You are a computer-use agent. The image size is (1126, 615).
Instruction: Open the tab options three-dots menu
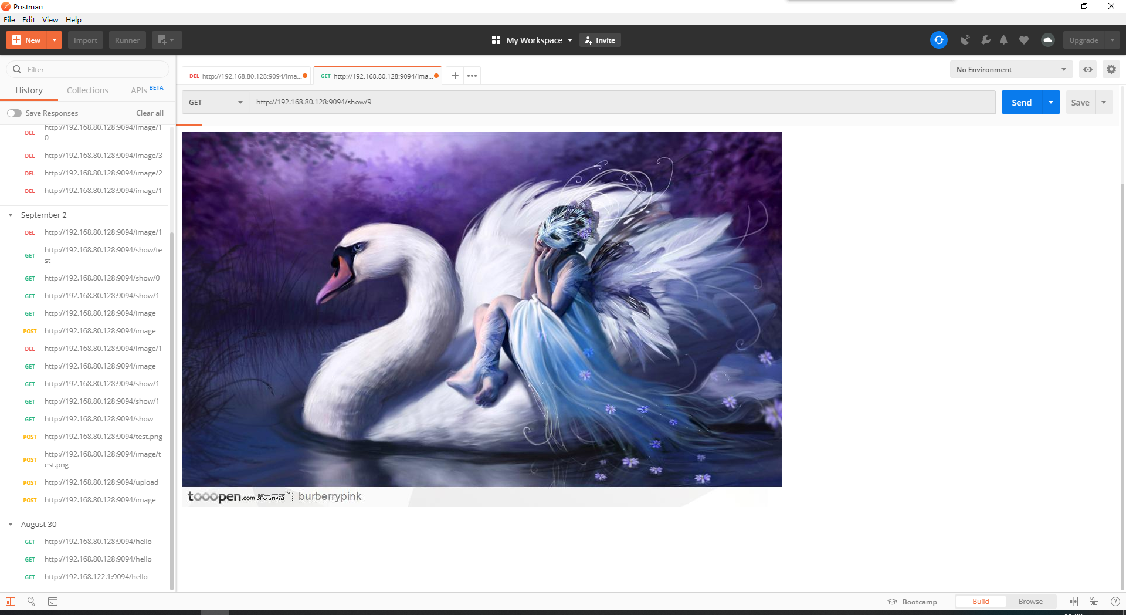(472, 76)
